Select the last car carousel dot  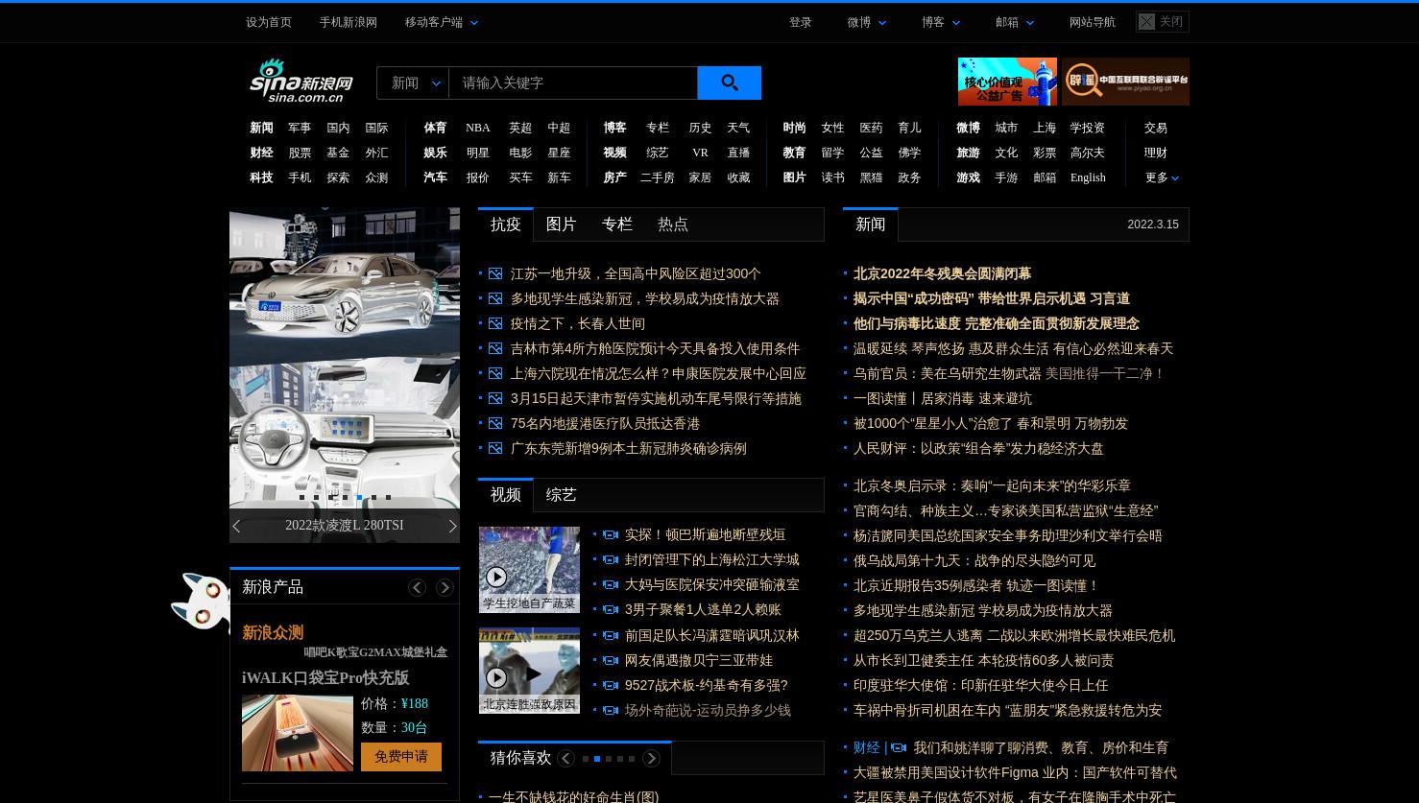tap(388, 498)
